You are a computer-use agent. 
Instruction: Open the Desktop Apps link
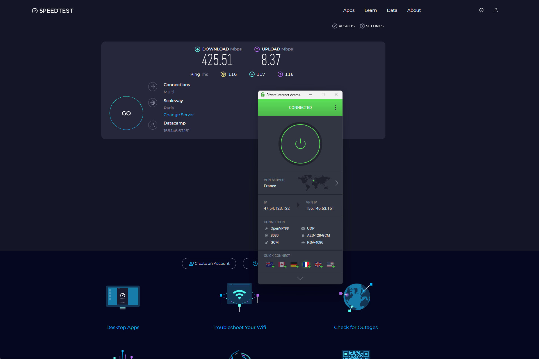coord(123,327)
